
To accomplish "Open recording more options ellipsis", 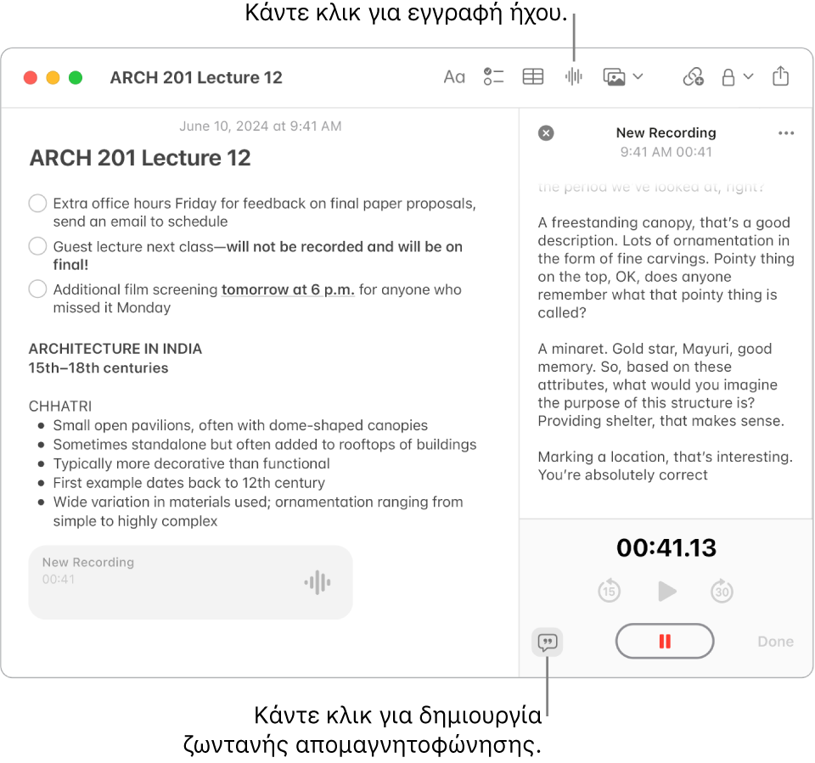I will tap(786, 133).
